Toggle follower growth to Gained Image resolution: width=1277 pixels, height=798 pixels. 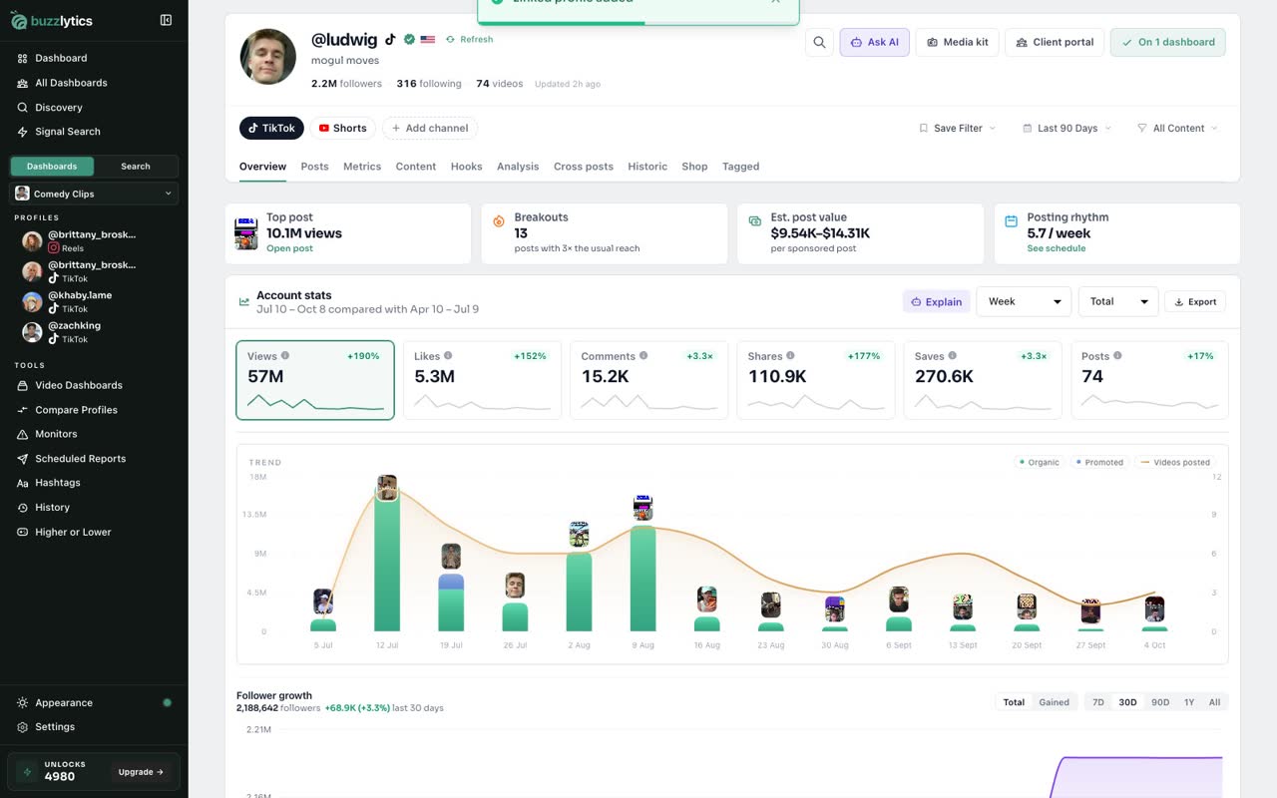point(1054,702)
